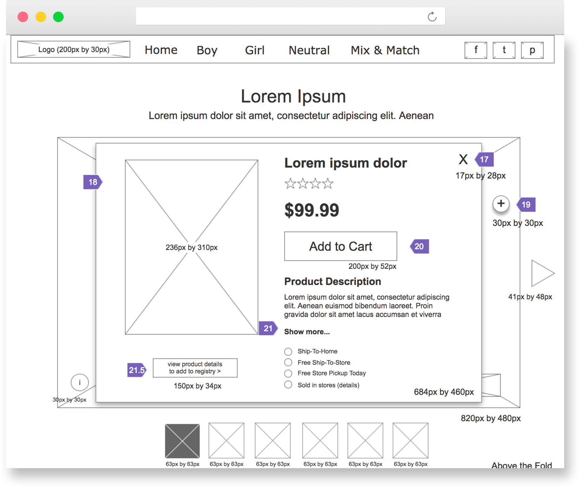Screen dimensions: 580x491
Task: Select the third thumbnail below carousel
Action: pos(273,441)
